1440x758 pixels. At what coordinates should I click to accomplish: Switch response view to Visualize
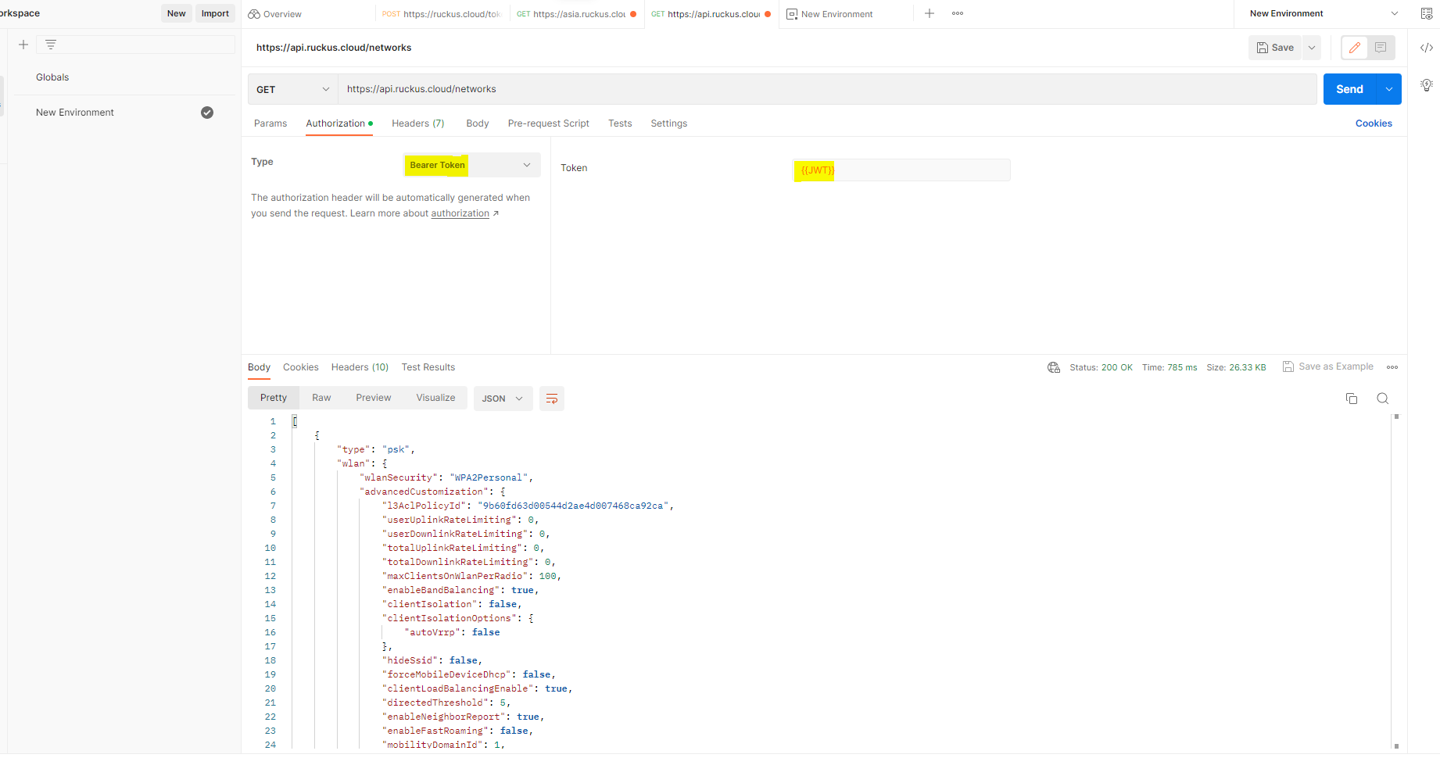pyautogui.click(x=435, y=398)
